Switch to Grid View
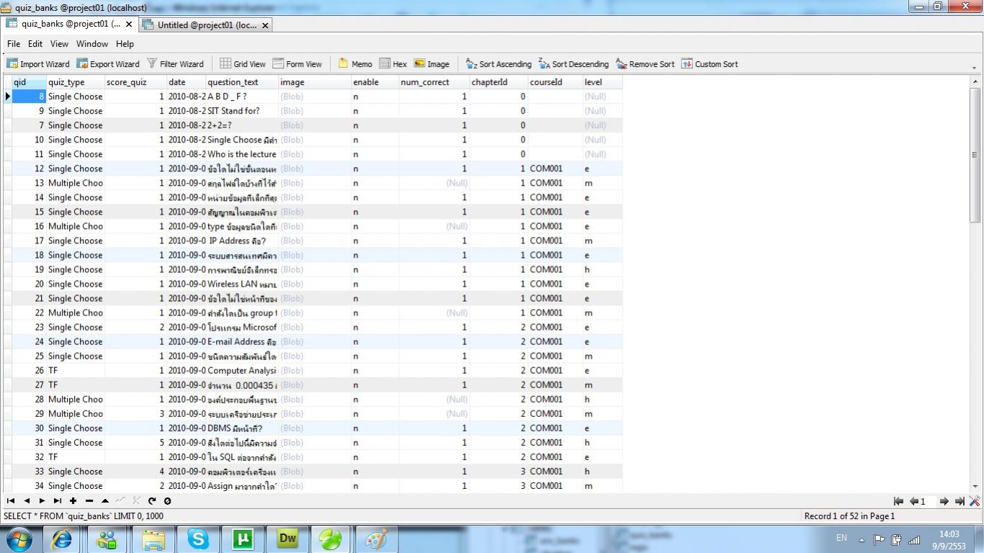 243,64
